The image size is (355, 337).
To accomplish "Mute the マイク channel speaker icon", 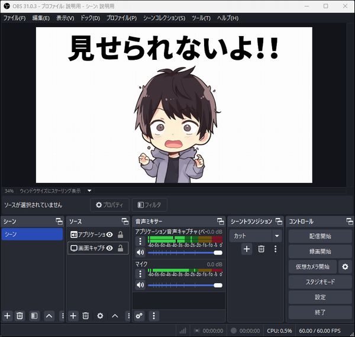I will pos(140,285).
